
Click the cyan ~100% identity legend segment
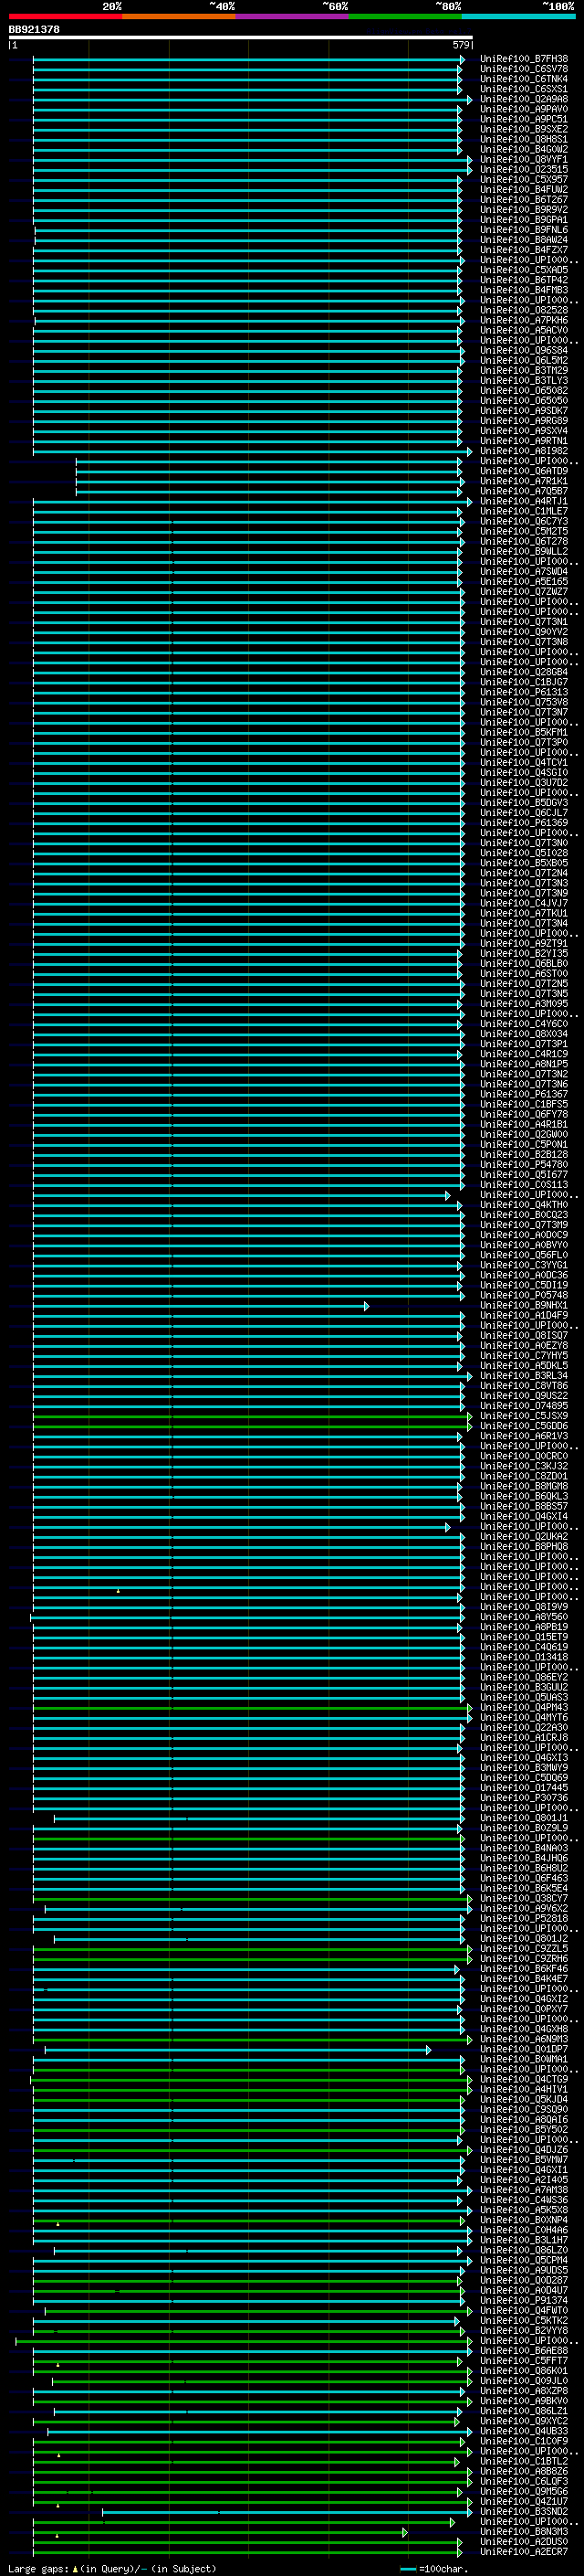(x=518, y=16)
